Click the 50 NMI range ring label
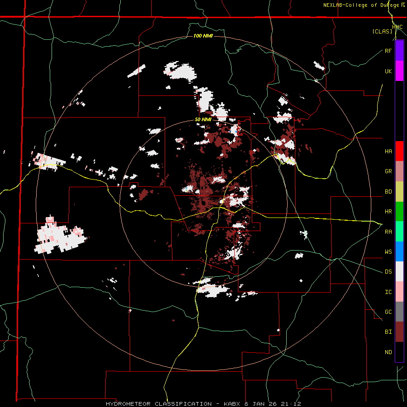The image size is (407, 407). click(x=203, y=120)
